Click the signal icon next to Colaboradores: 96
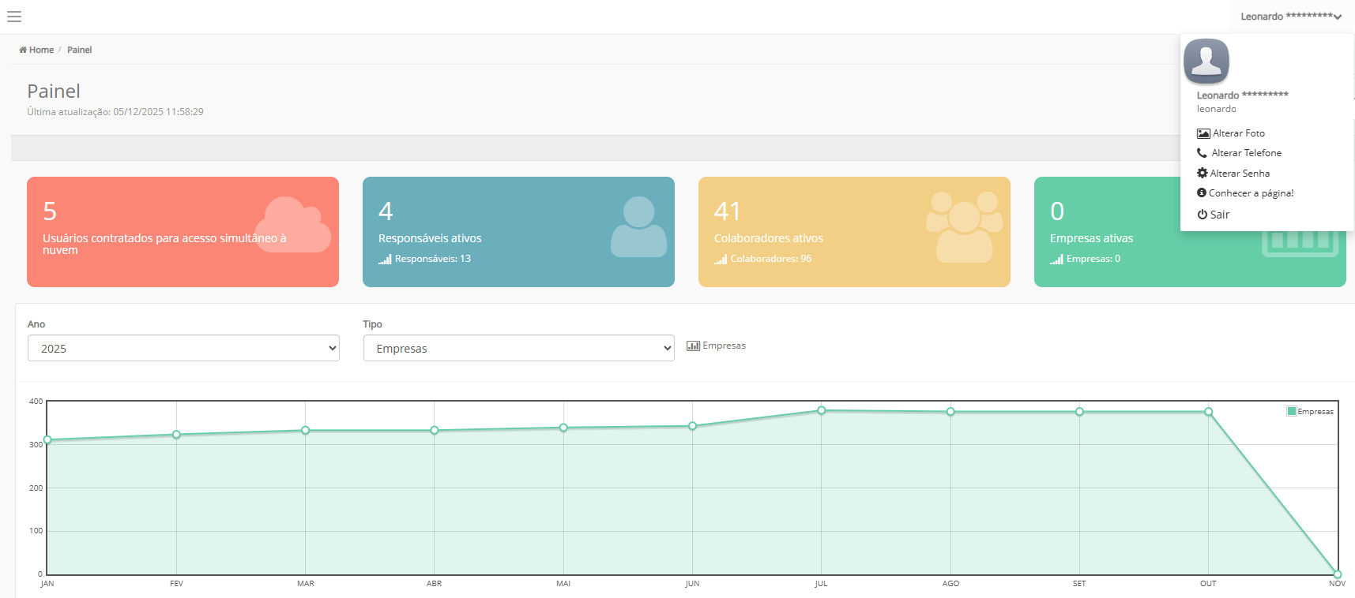 [x=721, y=259]
